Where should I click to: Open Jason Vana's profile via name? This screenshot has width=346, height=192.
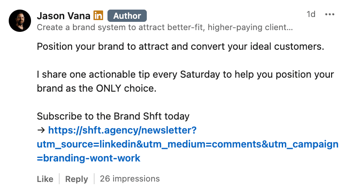[64, 16]
